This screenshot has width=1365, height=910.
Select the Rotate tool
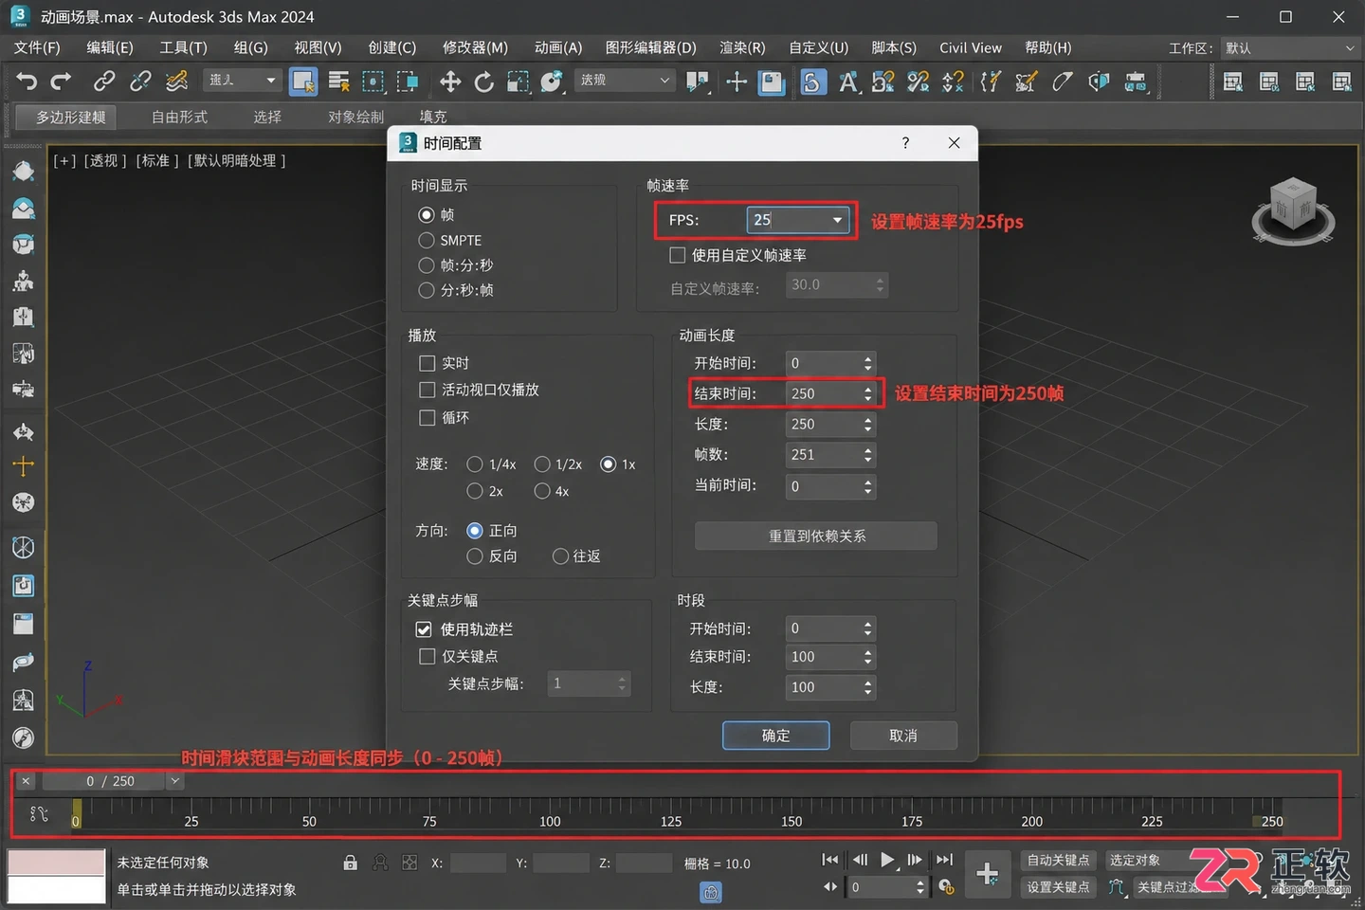click(x=484, y=82)
